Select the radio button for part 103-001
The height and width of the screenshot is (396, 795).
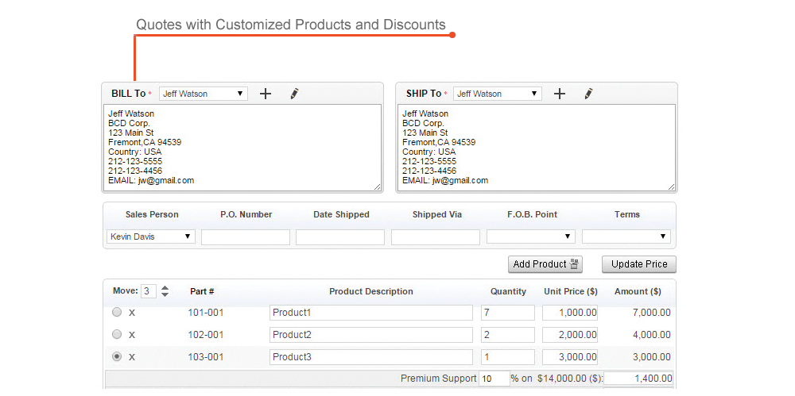point(117,357)
